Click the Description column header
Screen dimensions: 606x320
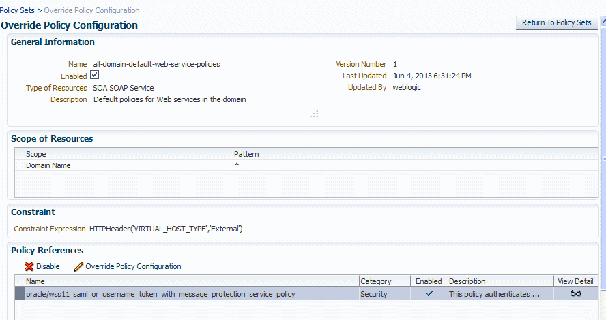[x=500, y=281]
